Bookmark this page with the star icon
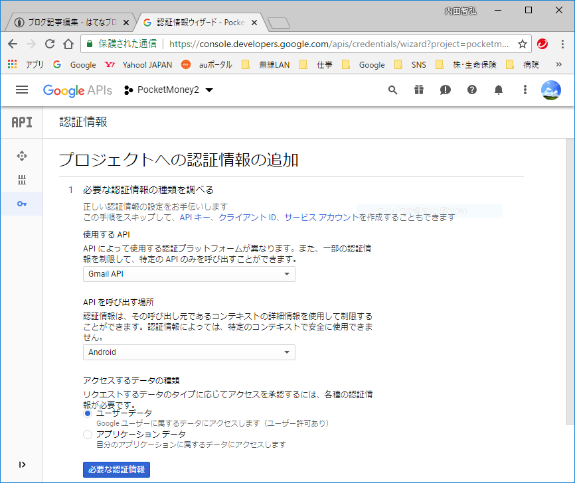Screen dimensions: 575x483 (x=522, y=44)
